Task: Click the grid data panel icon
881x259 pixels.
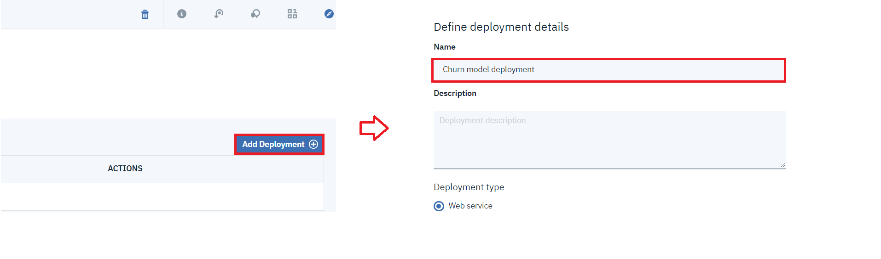Action: tap(292, 14)
